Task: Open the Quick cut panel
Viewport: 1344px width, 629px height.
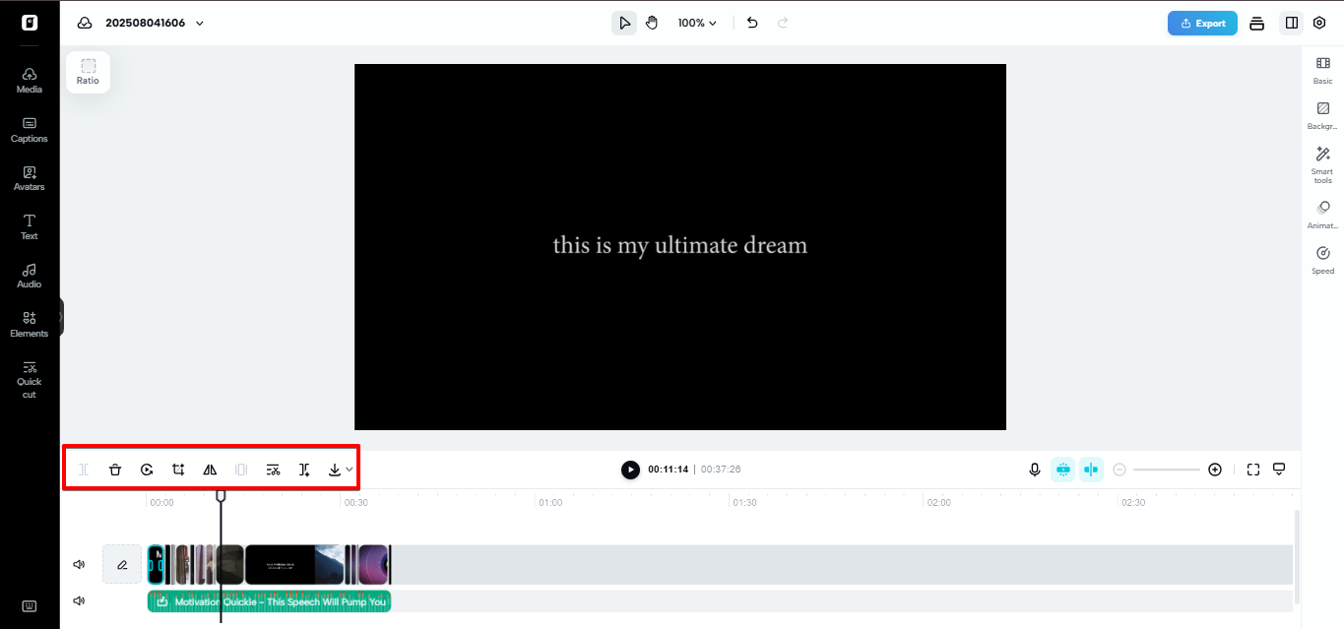Action: tap(30, 380)
